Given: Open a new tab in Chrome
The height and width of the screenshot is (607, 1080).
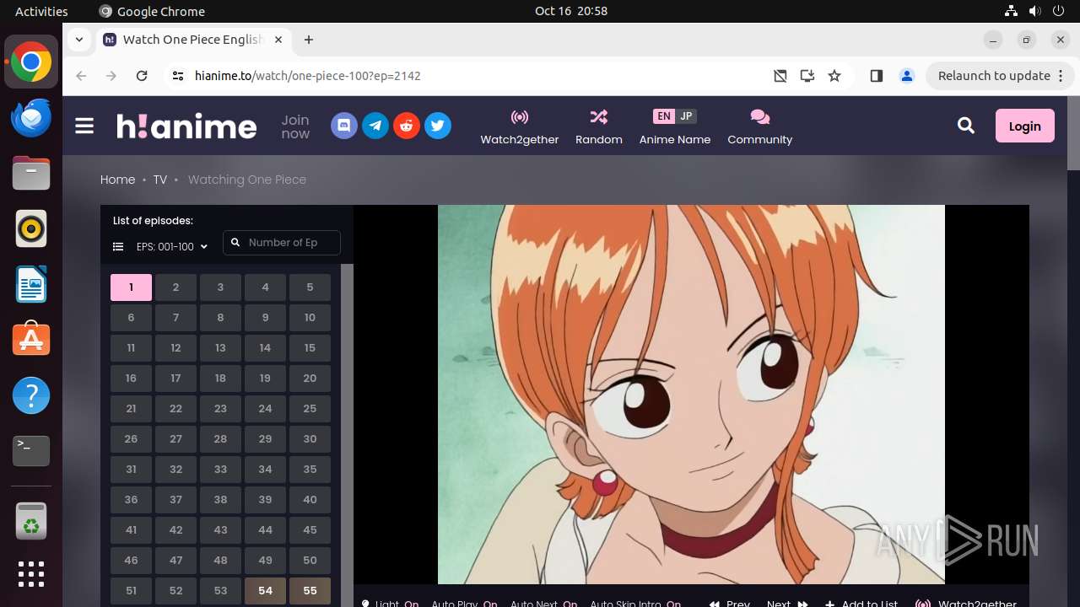Looking at the screenshot, I should tap(309, 40).
